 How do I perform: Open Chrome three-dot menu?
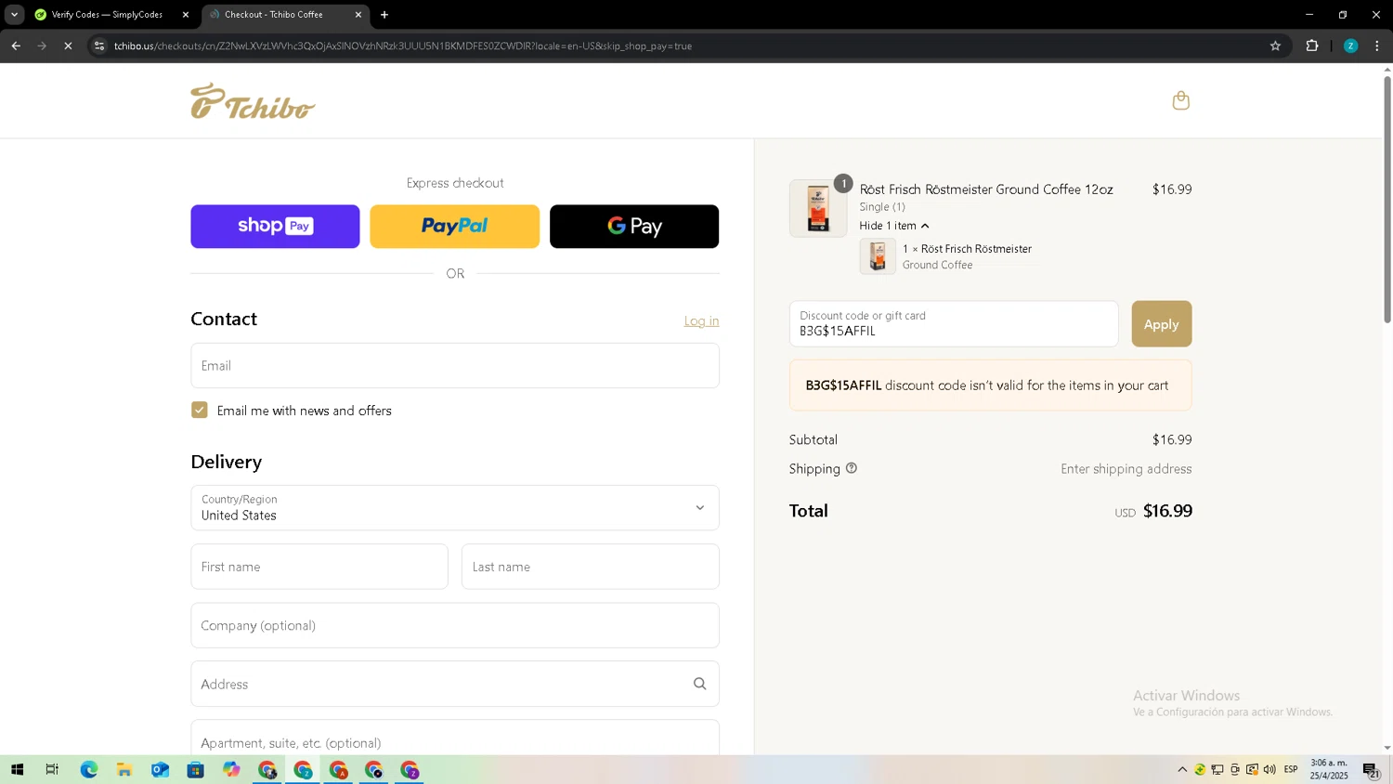click(1376, 46)
